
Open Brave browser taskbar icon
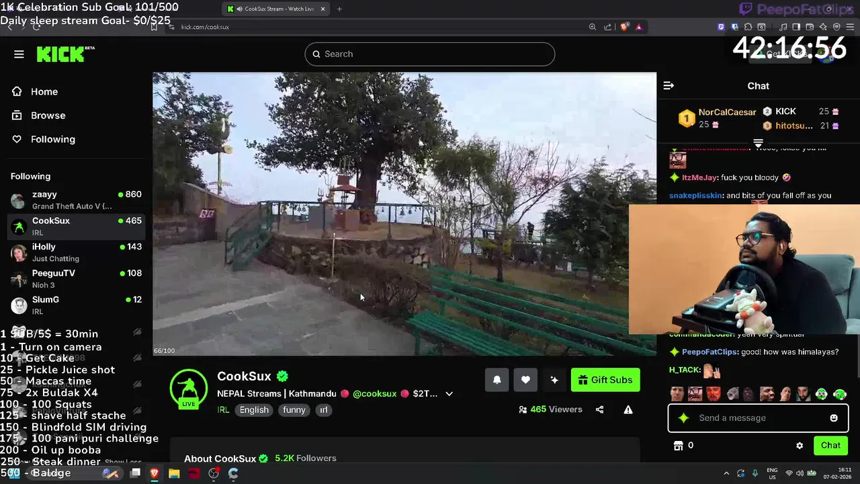point(155,473)
